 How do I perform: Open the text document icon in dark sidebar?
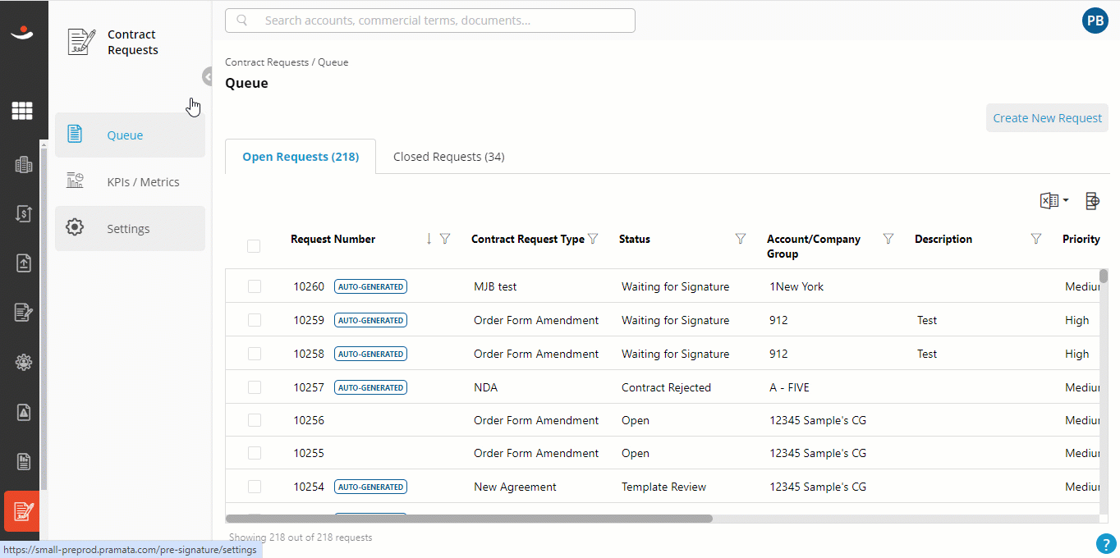(x=23, y=461)
